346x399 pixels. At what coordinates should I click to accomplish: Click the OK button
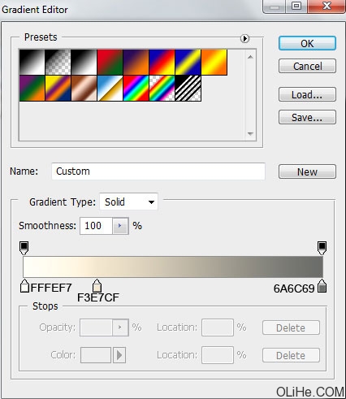click(x=307, y=43)
